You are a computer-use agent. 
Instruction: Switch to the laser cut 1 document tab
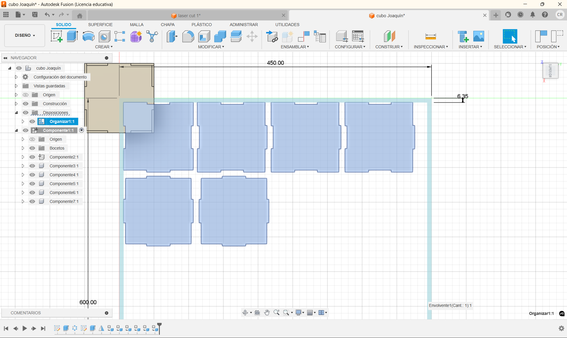pyautogui.click(x=189, y=16)
